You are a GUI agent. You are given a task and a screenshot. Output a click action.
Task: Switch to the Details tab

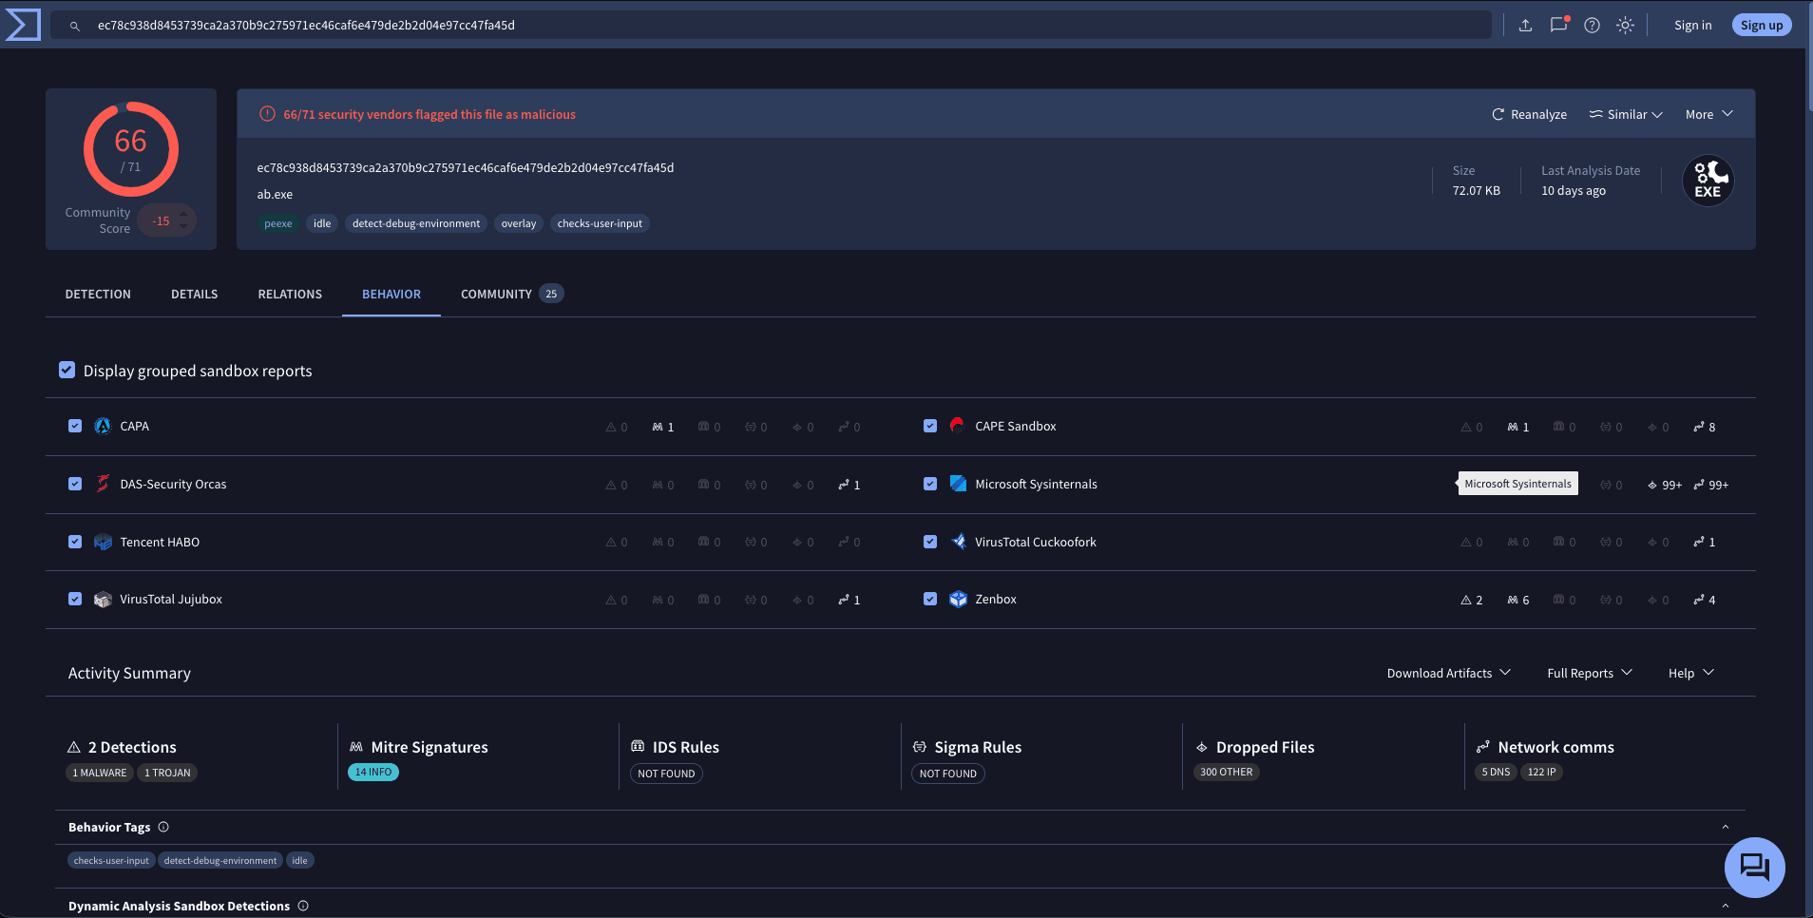[x=195, y=295]
